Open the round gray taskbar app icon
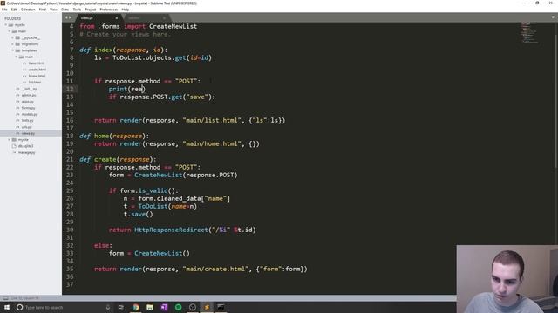 [x=193, y=307]
